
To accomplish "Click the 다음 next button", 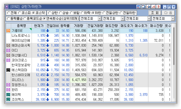I will (168, 13).
